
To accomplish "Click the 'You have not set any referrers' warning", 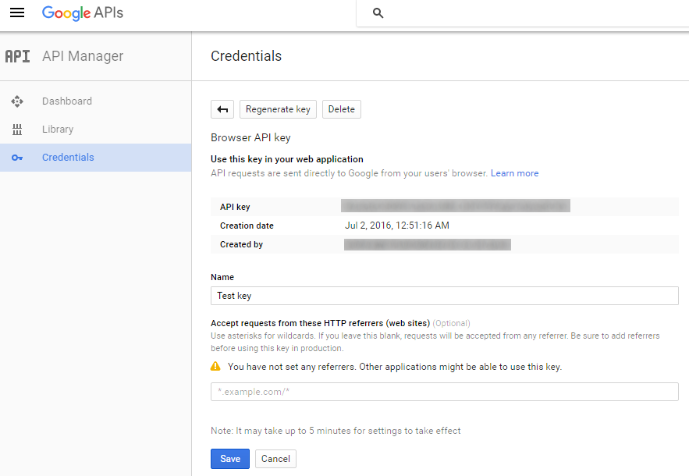I will click(395, 367).
